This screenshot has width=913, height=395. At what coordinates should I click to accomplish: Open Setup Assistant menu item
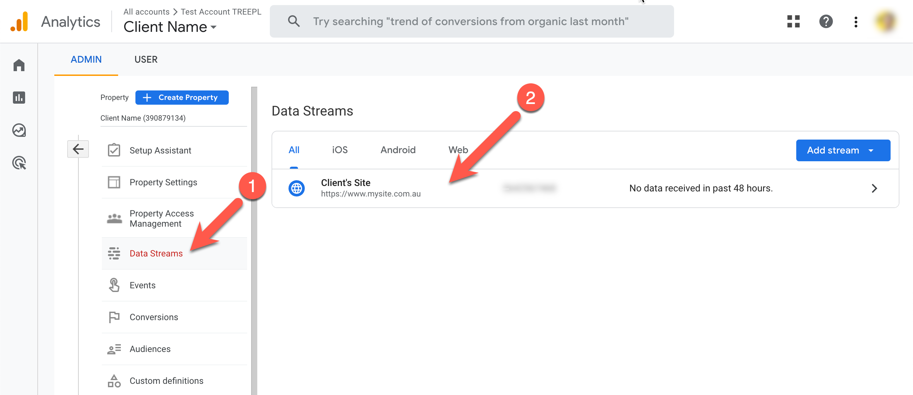click(x=174, y=150)
